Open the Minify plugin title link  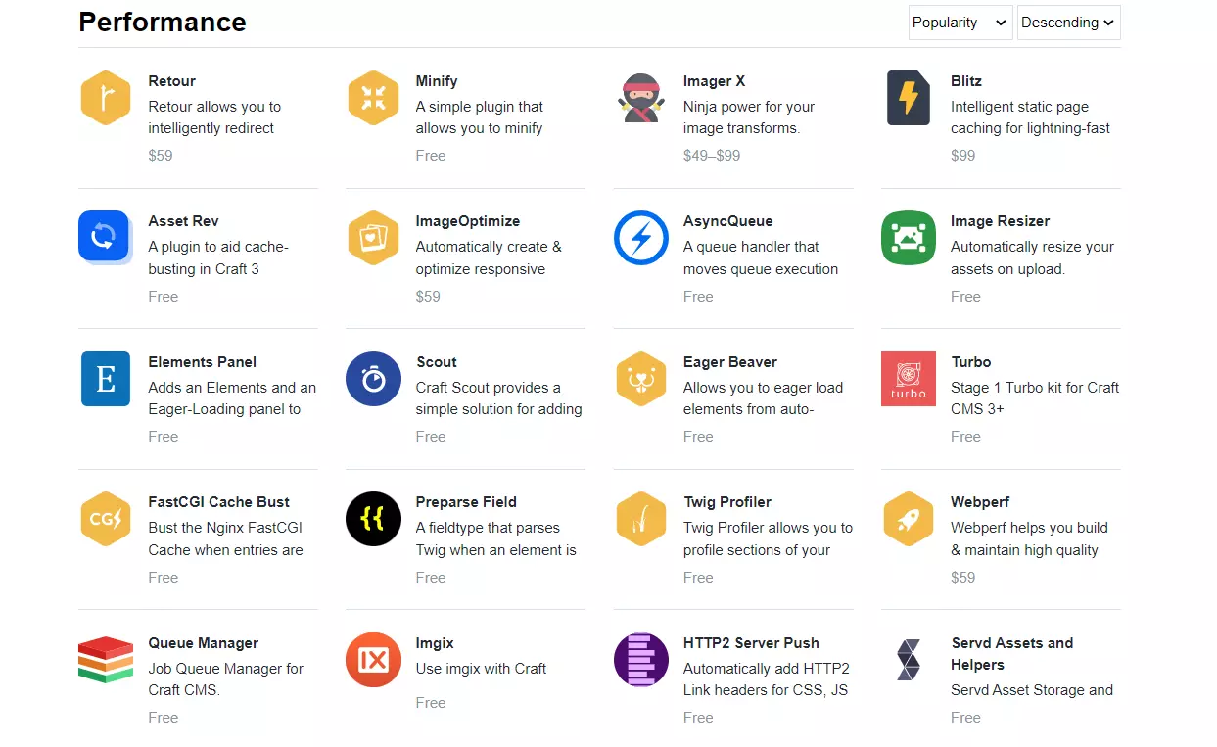[x=437, y=81]
